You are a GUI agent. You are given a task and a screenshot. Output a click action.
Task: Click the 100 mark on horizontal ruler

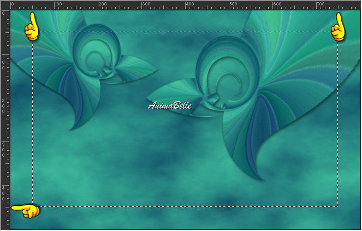point(58,4)
